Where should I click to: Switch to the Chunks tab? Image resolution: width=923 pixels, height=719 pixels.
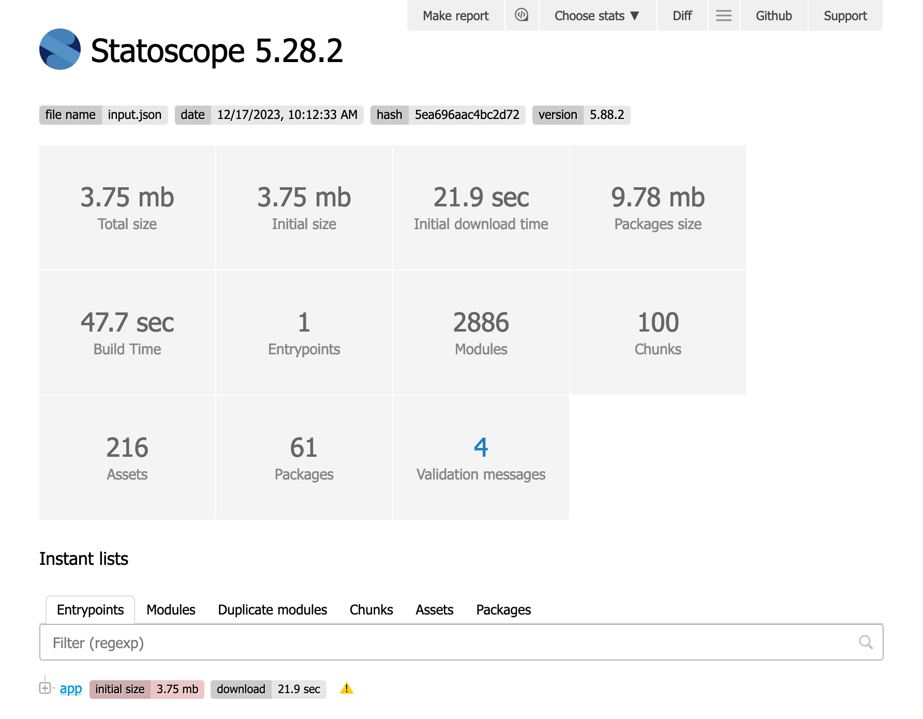coord(370,610)
